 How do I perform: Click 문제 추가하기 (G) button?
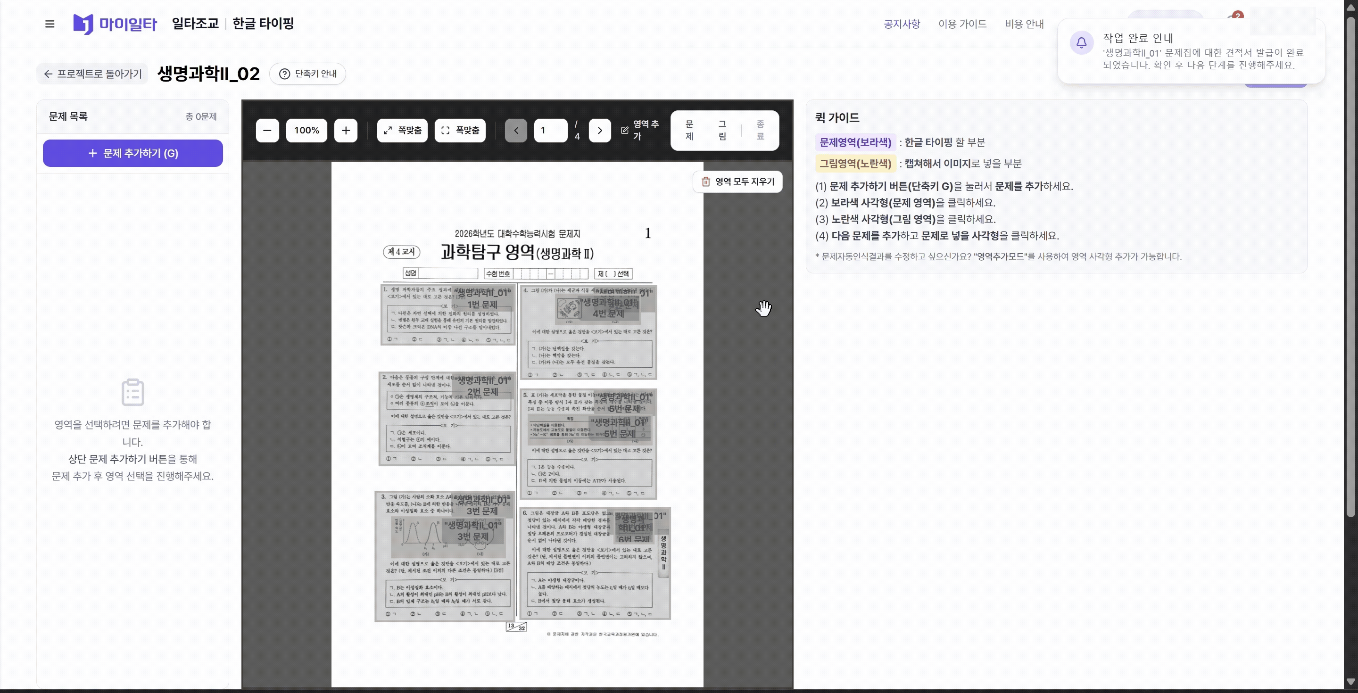coord(133,153)
